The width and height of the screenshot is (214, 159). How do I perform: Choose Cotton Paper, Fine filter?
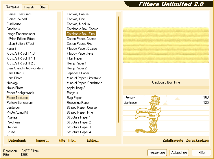click(x=80, y=44)
